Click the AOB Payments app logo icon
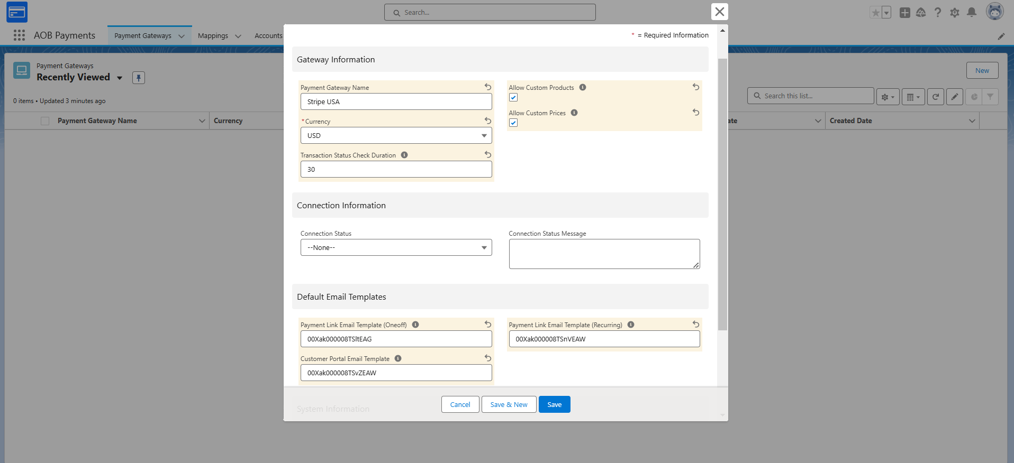 17,12
